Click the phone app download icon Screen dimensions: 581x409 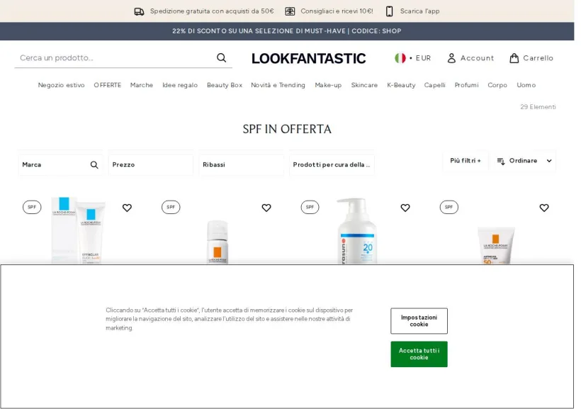point(389,11)
